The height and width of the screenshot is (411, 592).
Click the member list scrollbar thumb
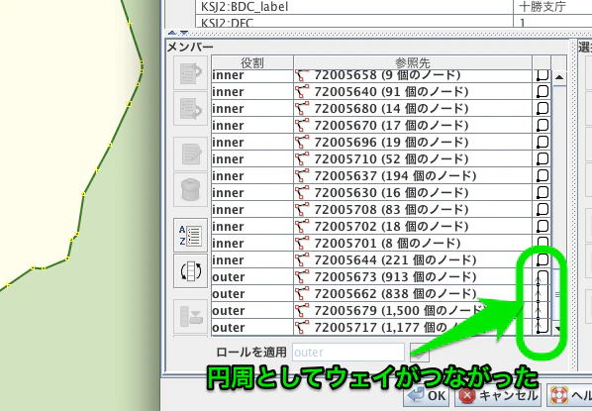coord(559,295)
